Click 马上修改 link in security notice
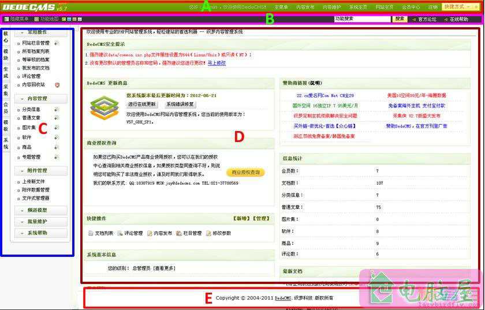The width and height of the screenshot is (485, 310). (217, 63)
